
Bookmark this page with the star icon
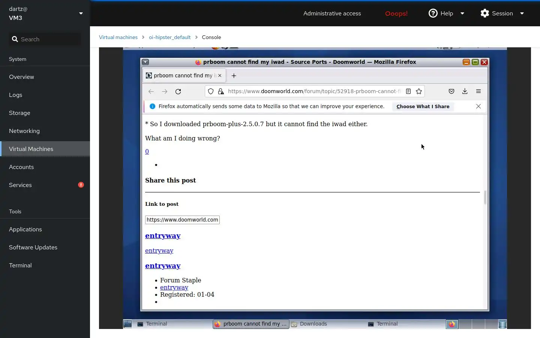click(x=419, y=91)
